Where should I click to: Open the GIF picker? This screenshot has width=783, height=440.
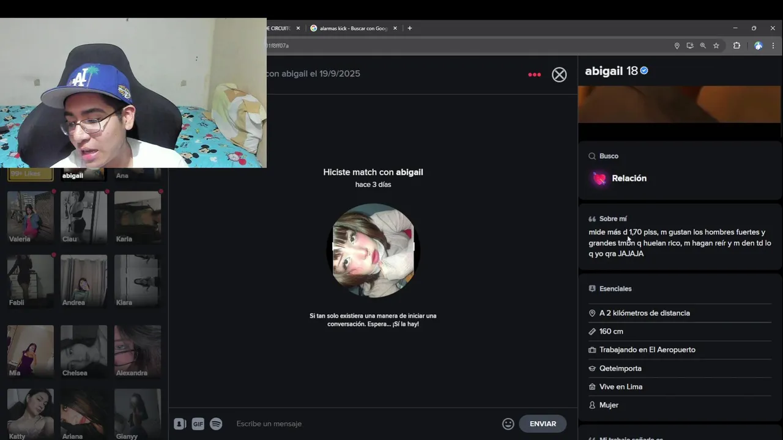pos(198,424)
